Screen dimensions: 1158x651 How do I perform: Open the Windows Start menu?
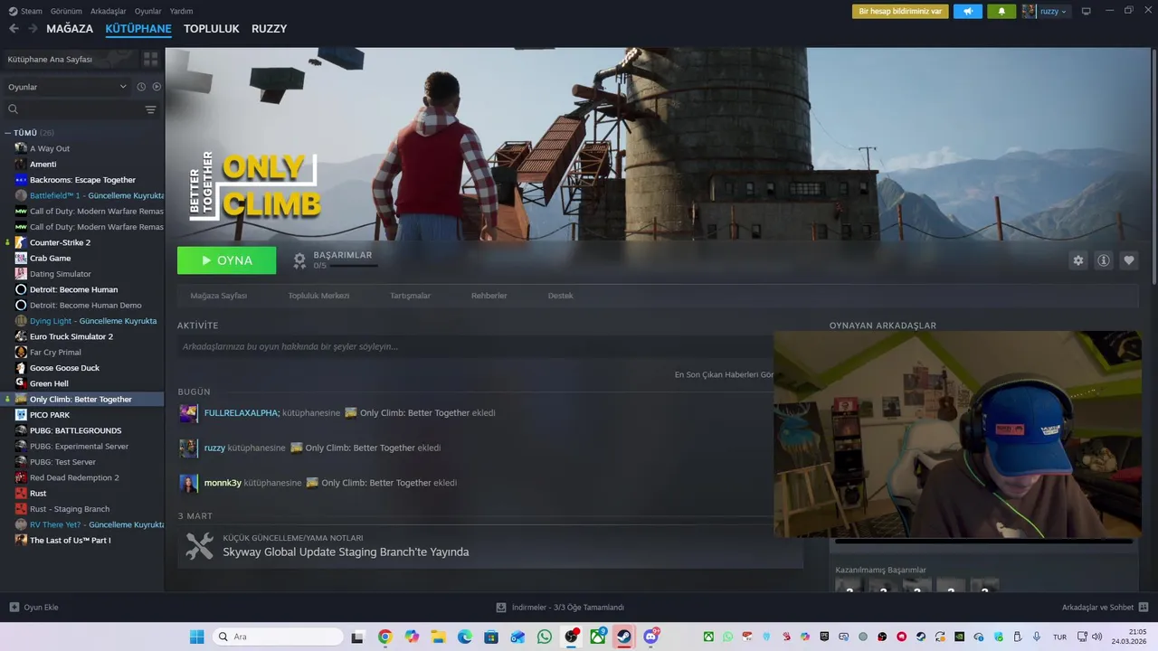(x=196, y=637)
